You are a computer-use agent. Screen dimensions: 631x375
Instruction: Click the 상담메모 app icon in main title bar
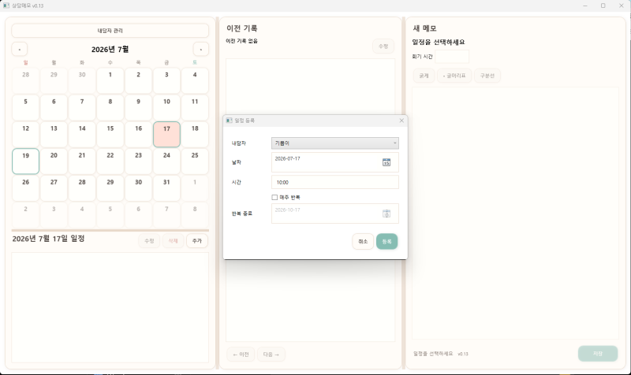[6, 6]
